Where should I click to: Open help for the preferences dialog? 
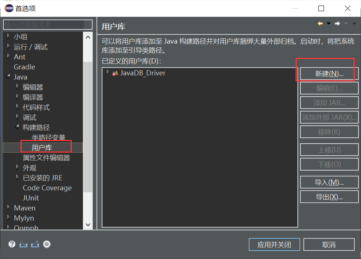[x=12, y=244]
